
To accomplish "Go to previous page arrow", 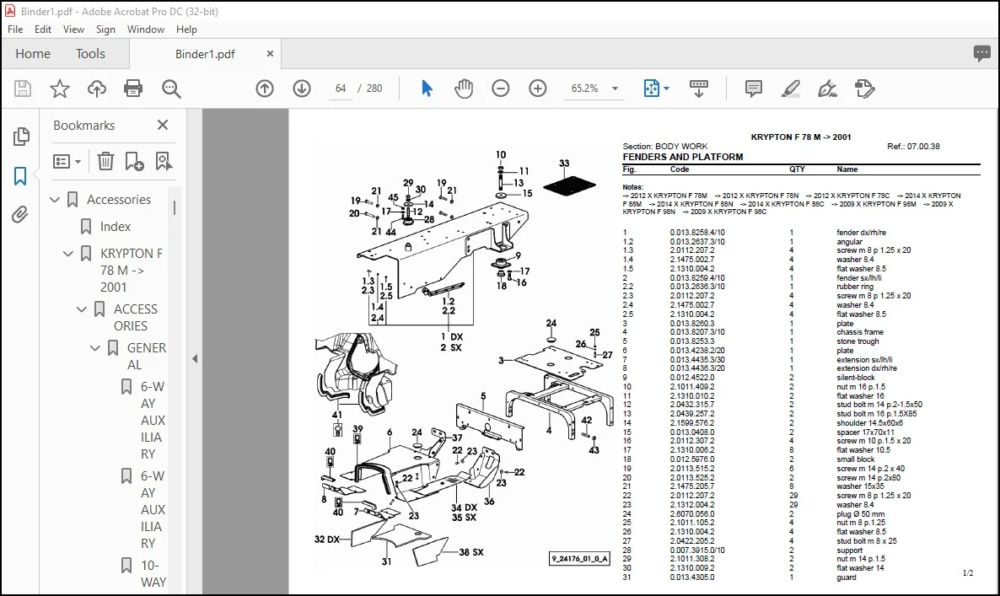I will click(x=265, y=89).
